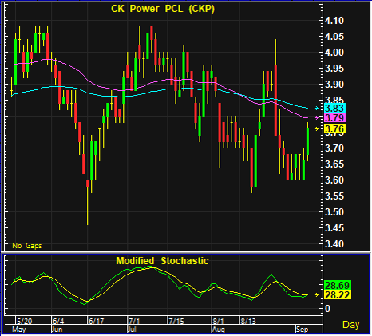The image size is (372, 336).
Task: Click the 3.95 price axis label
Action: 334,69
